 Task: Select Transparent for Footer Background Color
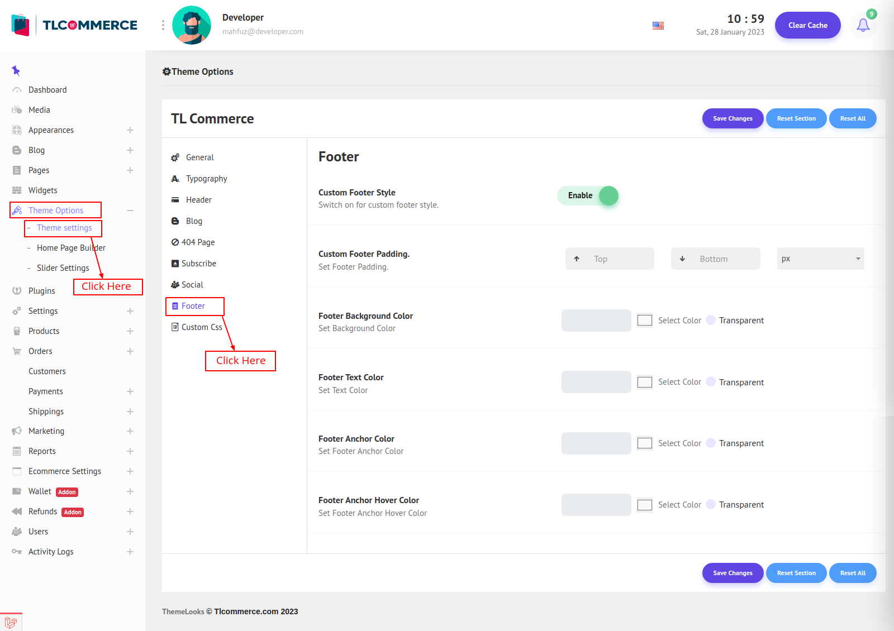click(711, 320)
